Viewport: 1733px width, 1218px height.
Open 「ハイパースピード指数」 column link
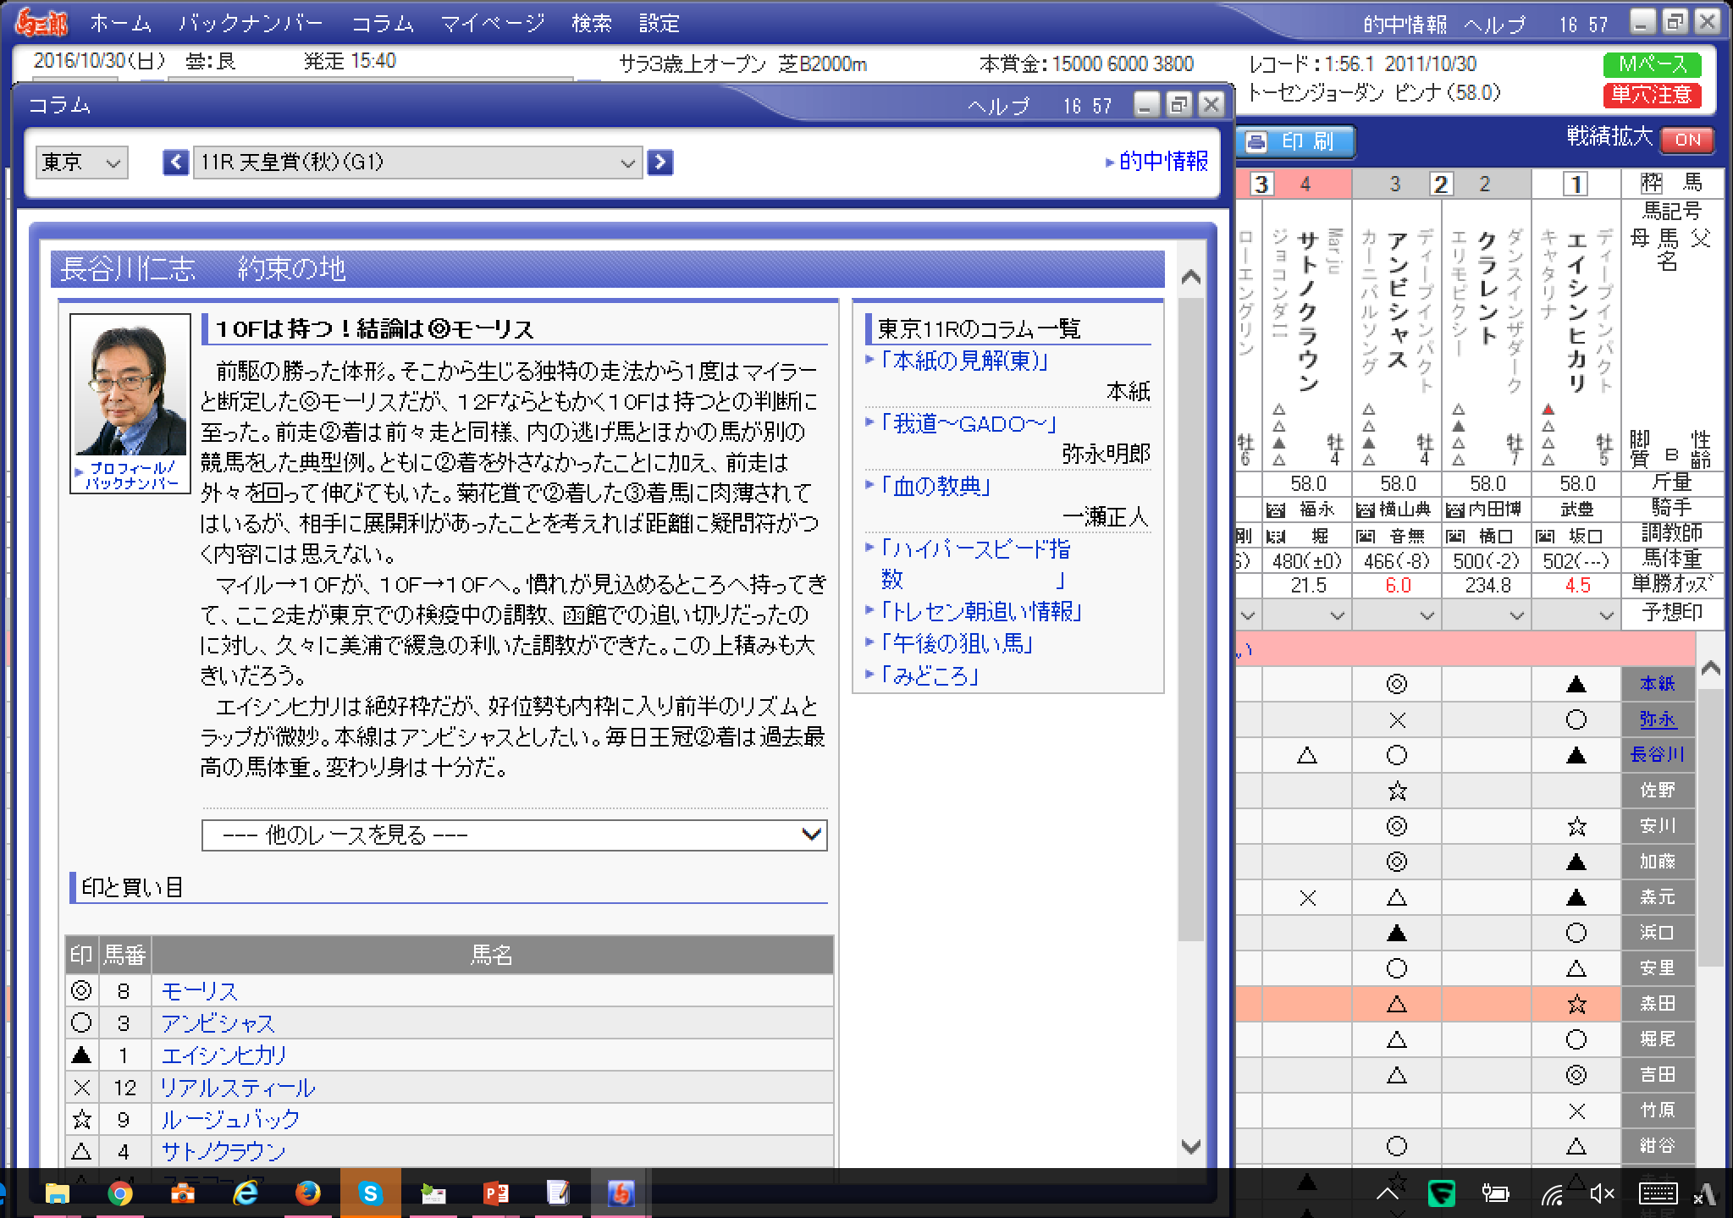(974, 565)
